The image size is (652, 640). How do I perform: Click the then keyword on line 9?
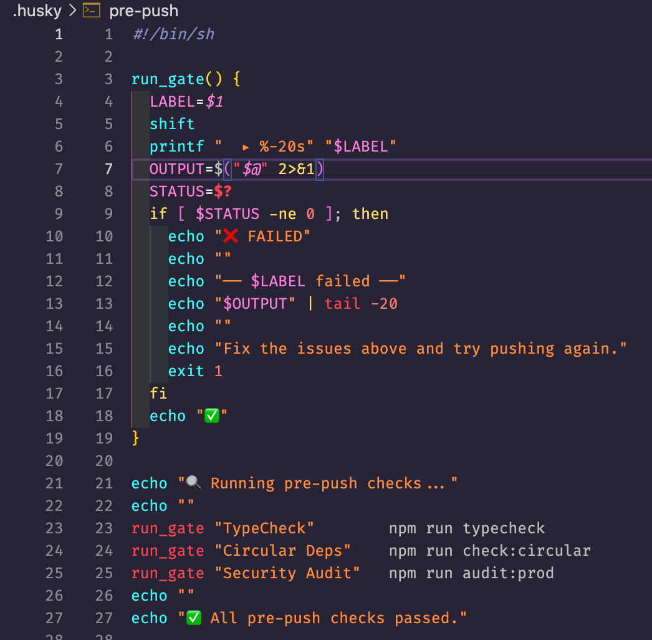(x=370, y=214)
